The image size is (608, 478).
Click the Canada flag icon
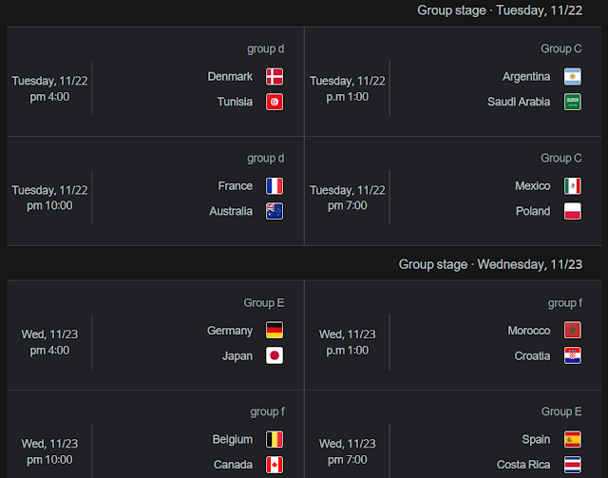(275, 465)
